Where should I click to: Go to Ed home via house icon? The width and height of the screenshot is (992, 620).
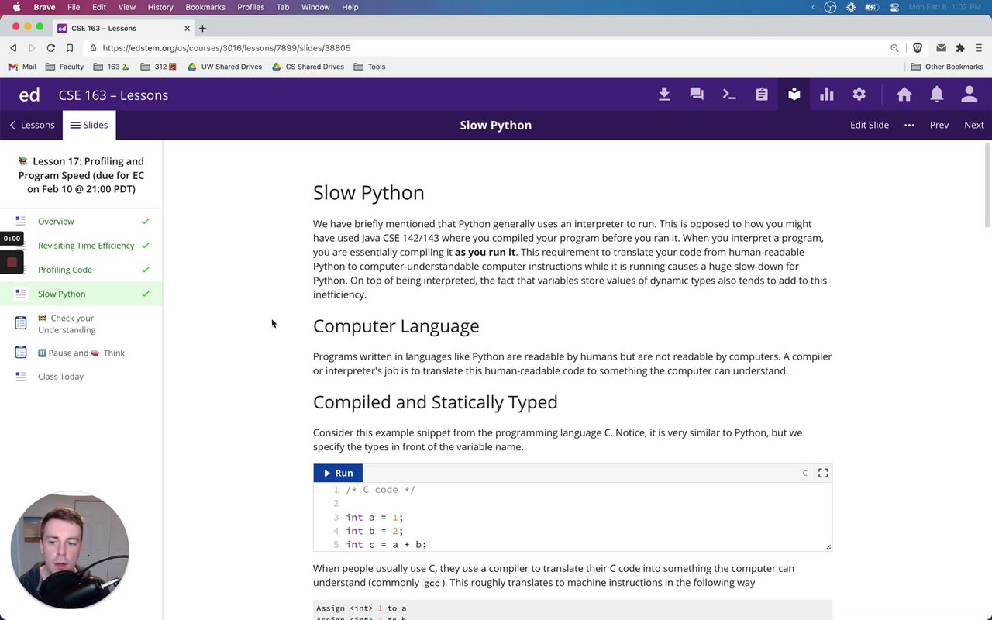[x=904, y=95]
